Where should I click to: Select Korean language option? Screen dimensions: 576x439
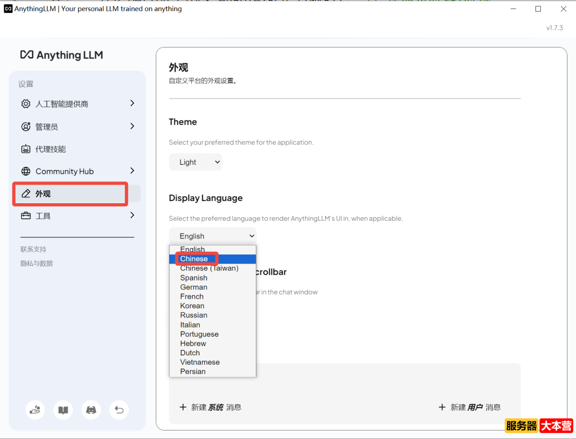coord(213,306)
